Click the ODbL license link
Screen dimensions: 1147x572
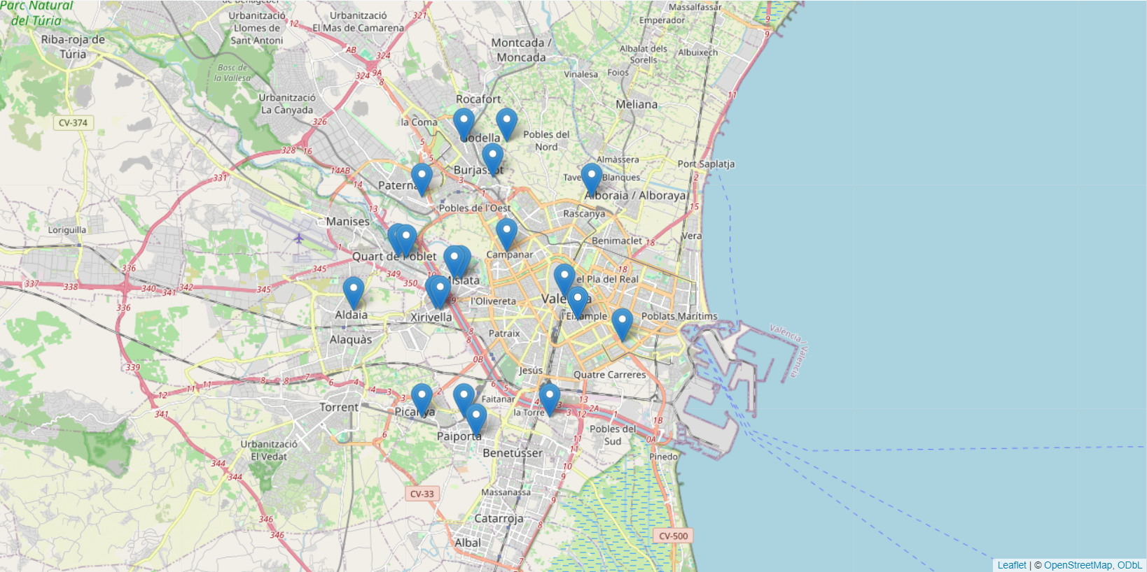pyautogui.click(x=1129, y=565)
